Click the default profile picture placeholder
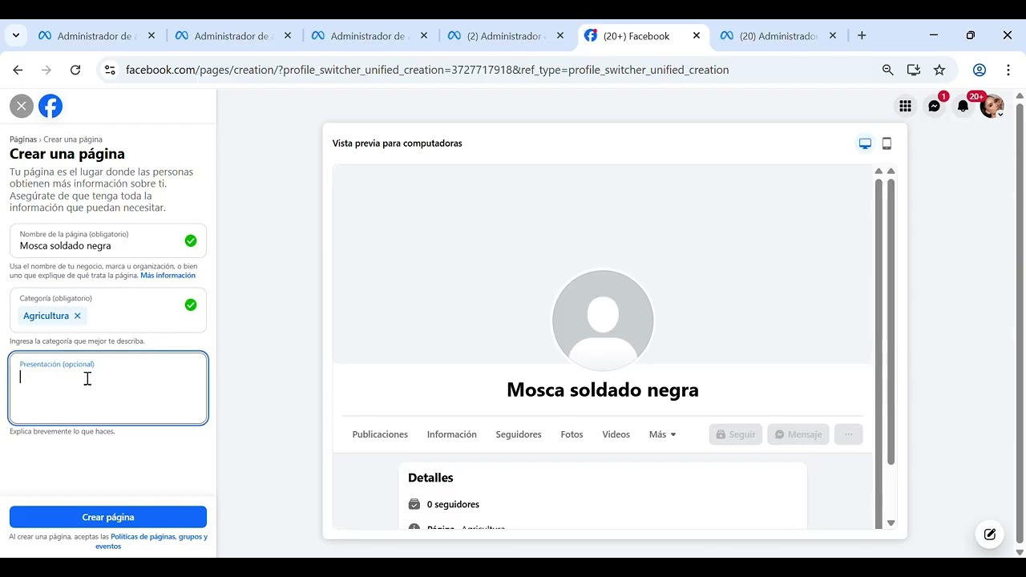The height and width of the screenshot is (577, 1026). point(603,321)
